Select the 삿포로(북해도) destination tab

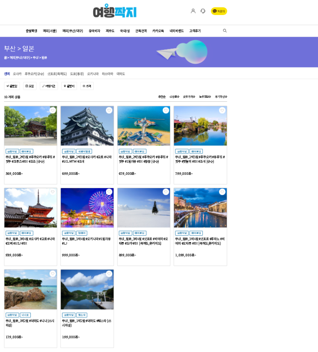(57, 74)
